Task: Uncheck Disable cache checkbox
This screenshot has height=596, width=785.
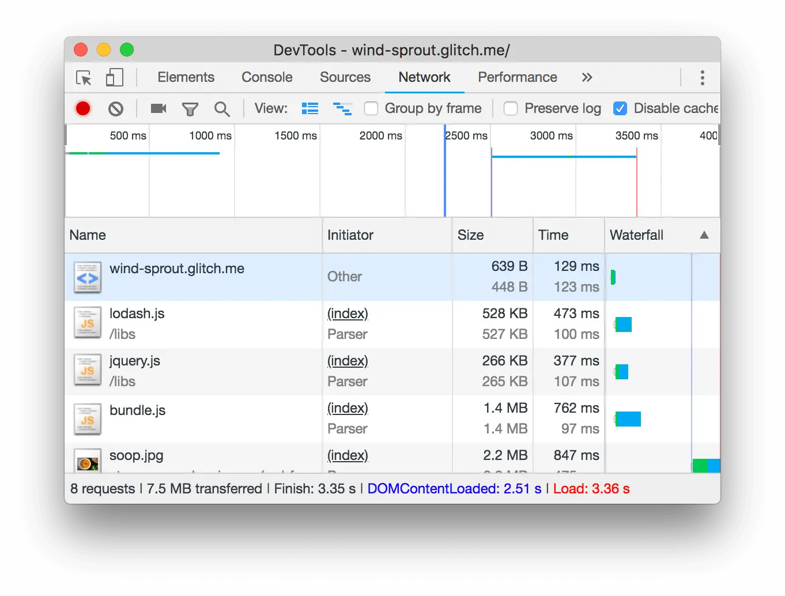Action: (620, 108)
